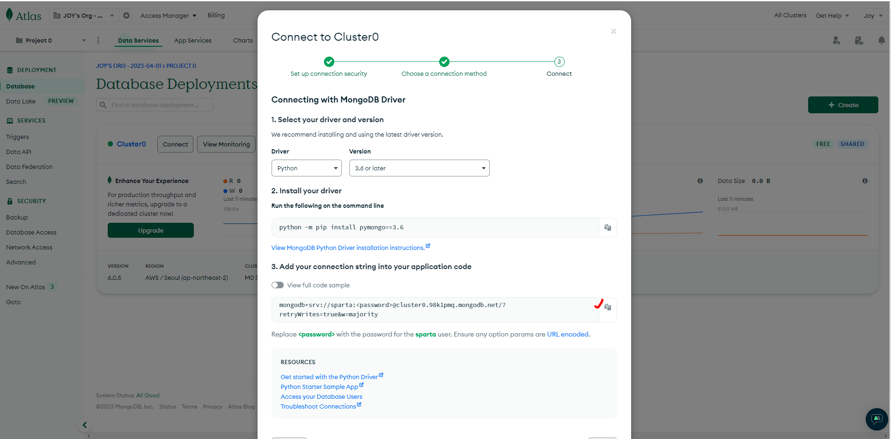Close the Connect to Cluster0 dialog
891x439 pixels.
[613, 31]
